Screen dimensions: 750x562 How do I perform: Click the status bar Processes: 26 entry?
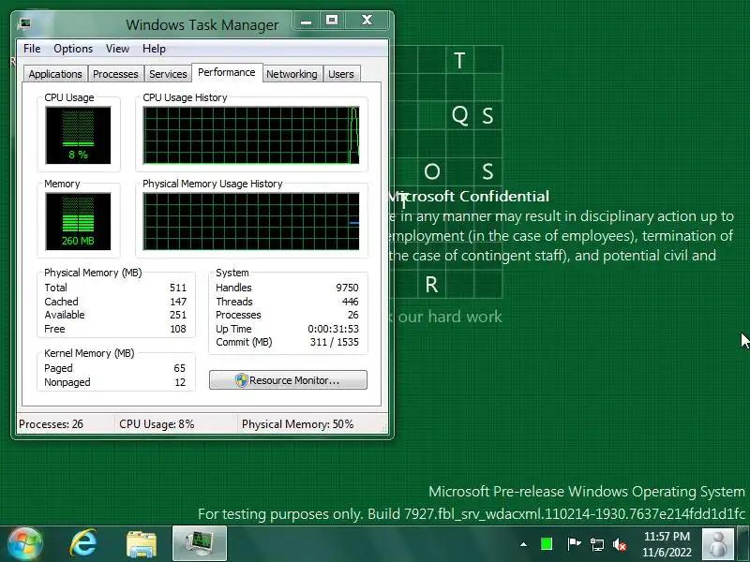(x=52, y=424)
